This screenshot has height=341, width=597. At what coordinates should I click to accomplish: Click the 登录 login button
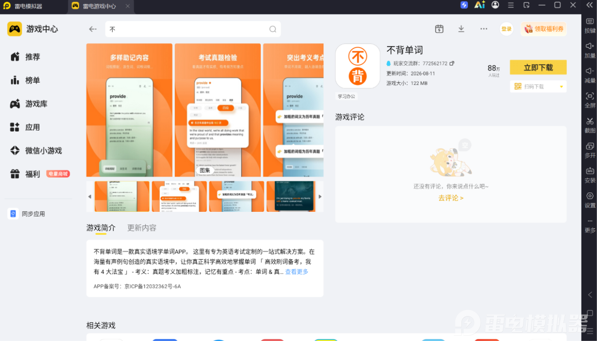coord(506,29)
